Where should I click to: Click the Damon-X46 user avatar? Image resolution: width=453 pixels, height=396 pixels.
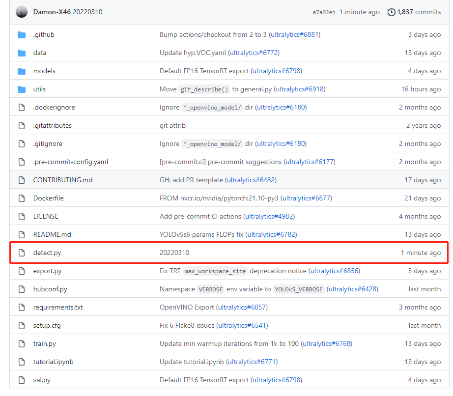point(22,12)
